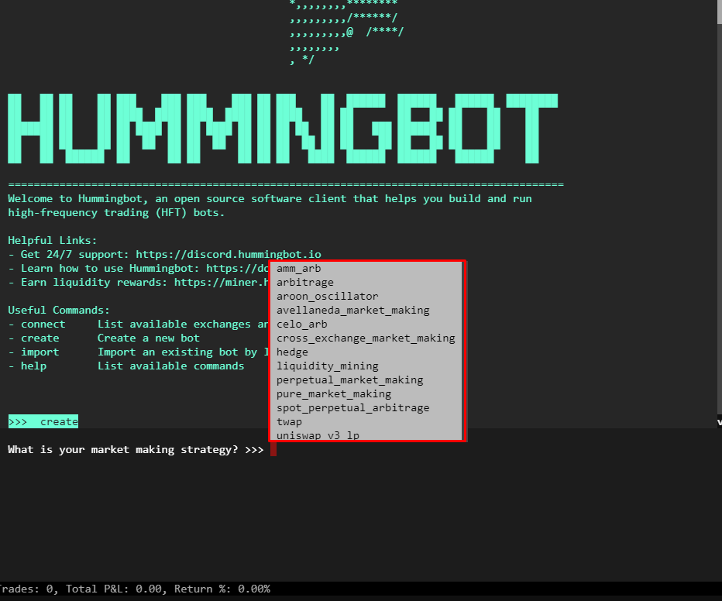Select twap in the strategy dropdown
Viewport: 722px width, 601px height.
pos(289,421)
